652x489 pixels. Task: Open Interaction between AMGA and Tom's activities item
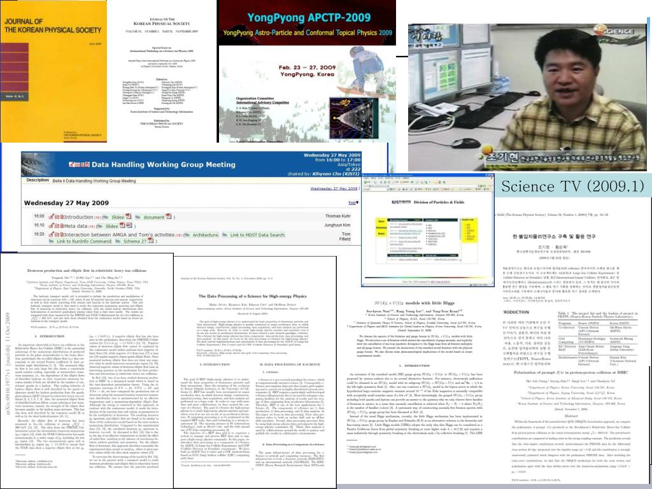(119, 235)
